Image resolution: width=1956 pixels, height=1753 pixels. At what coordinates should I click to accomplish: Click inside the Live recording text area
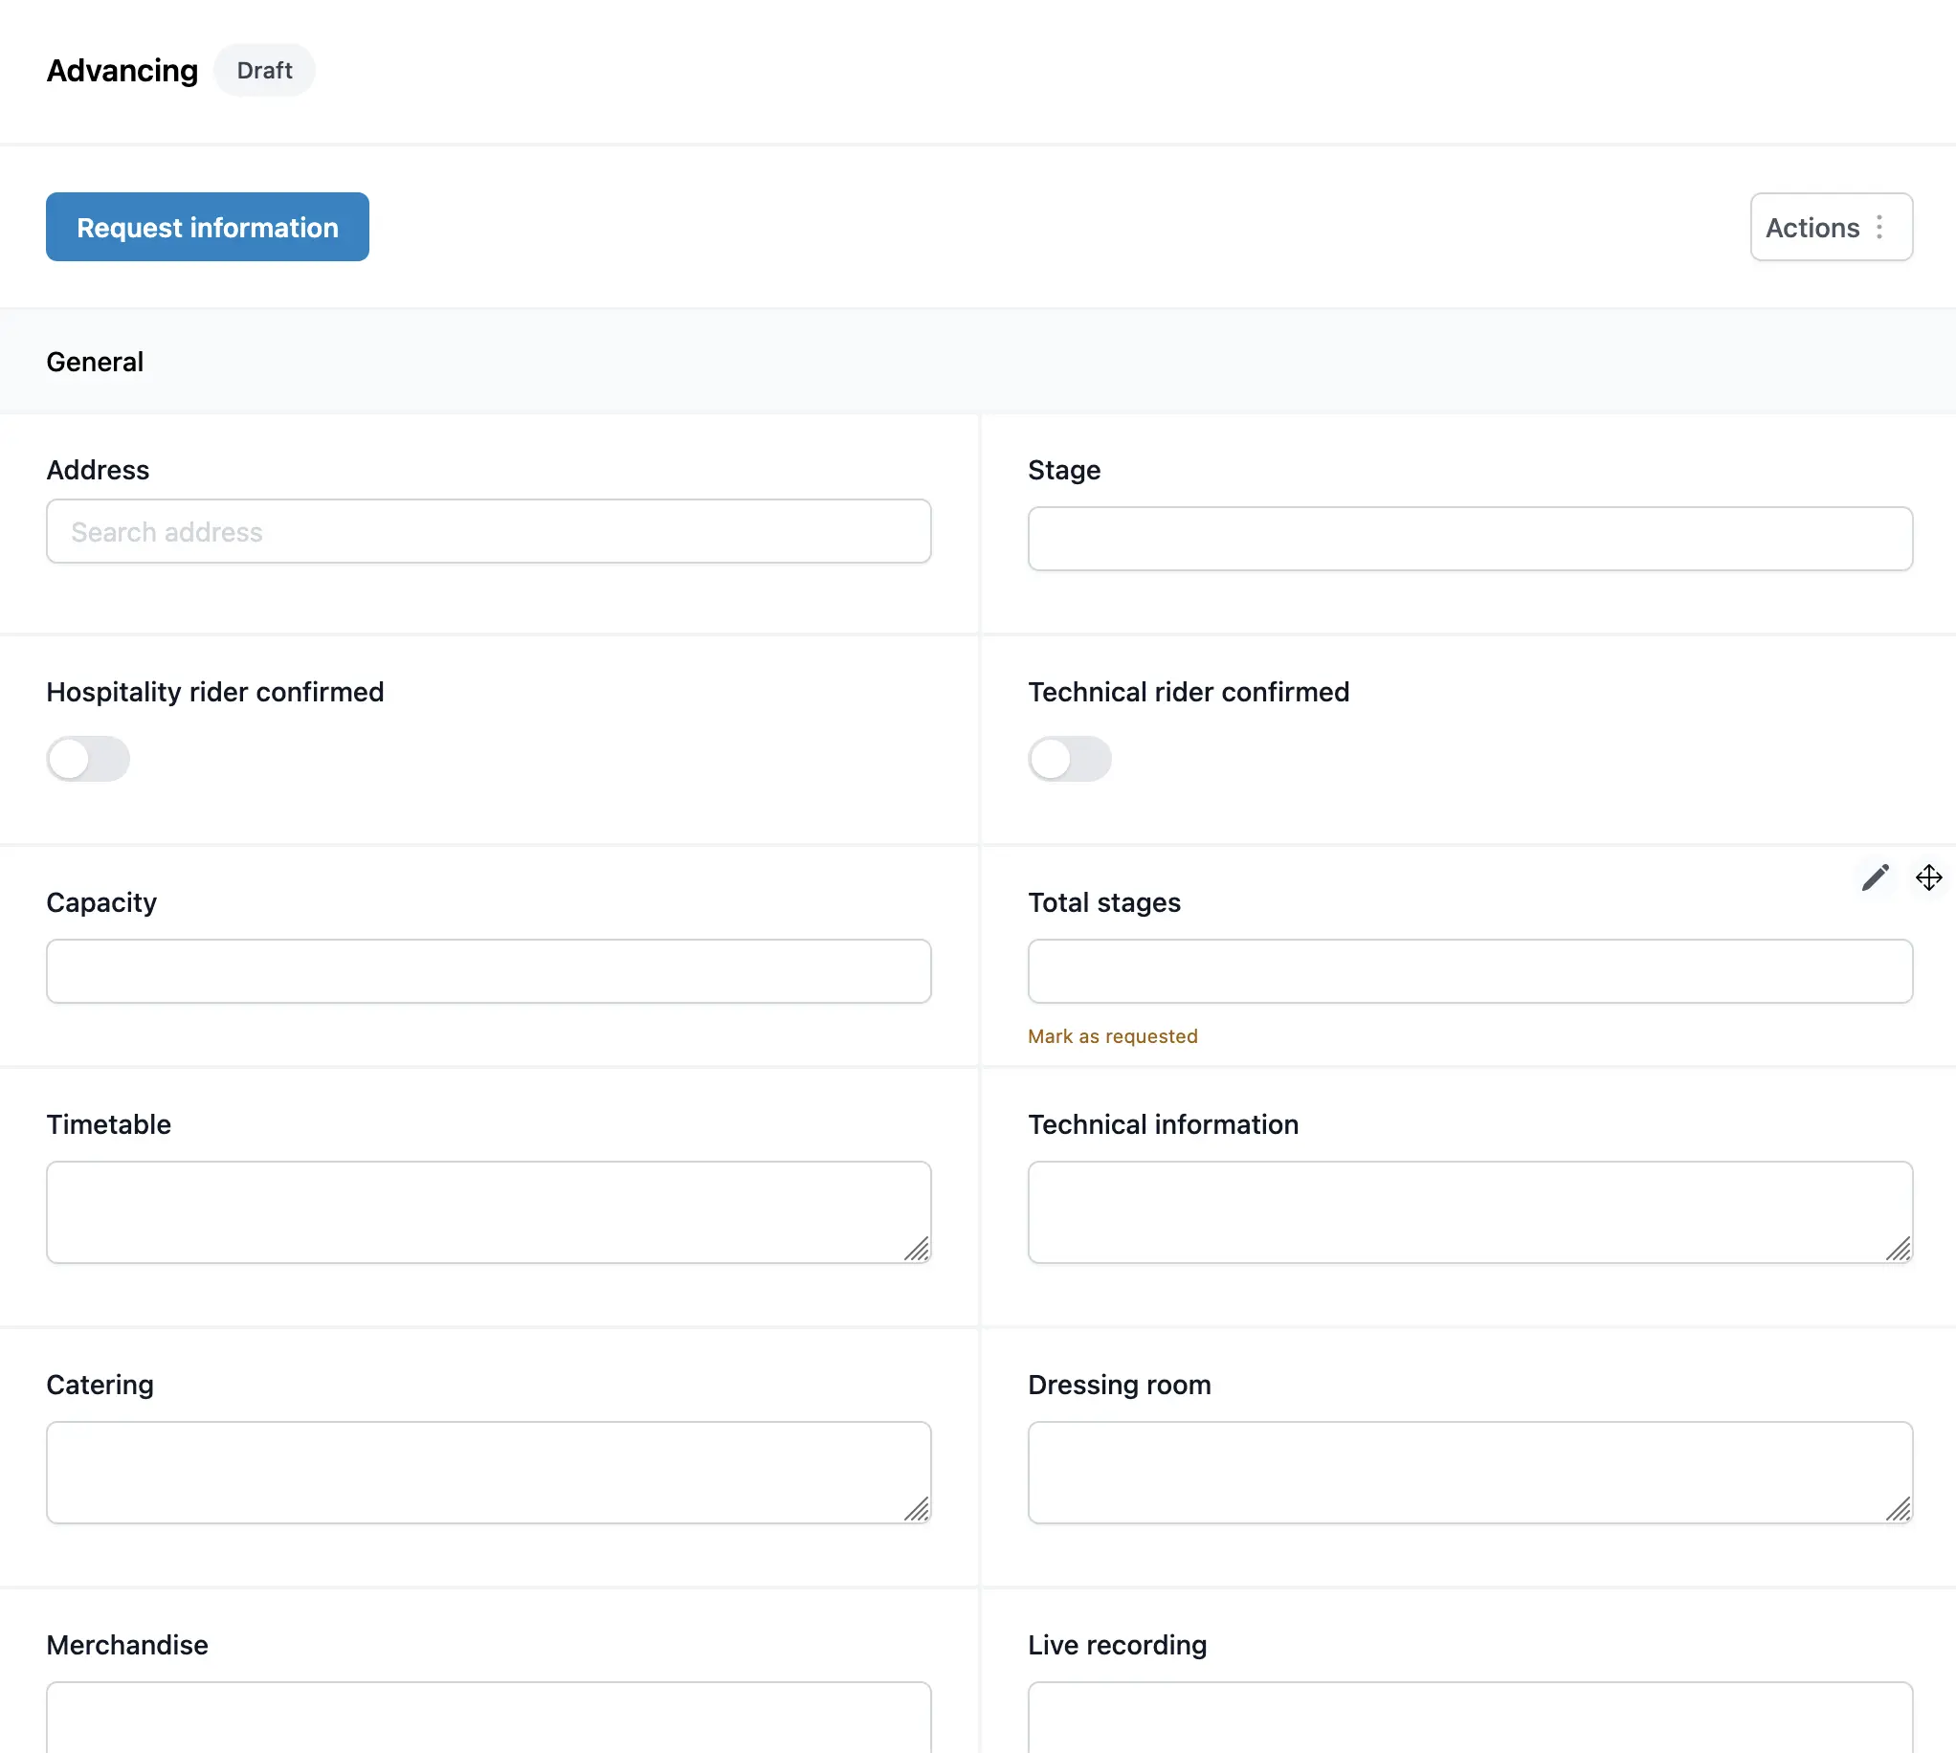click(x=1470, y=1720)
